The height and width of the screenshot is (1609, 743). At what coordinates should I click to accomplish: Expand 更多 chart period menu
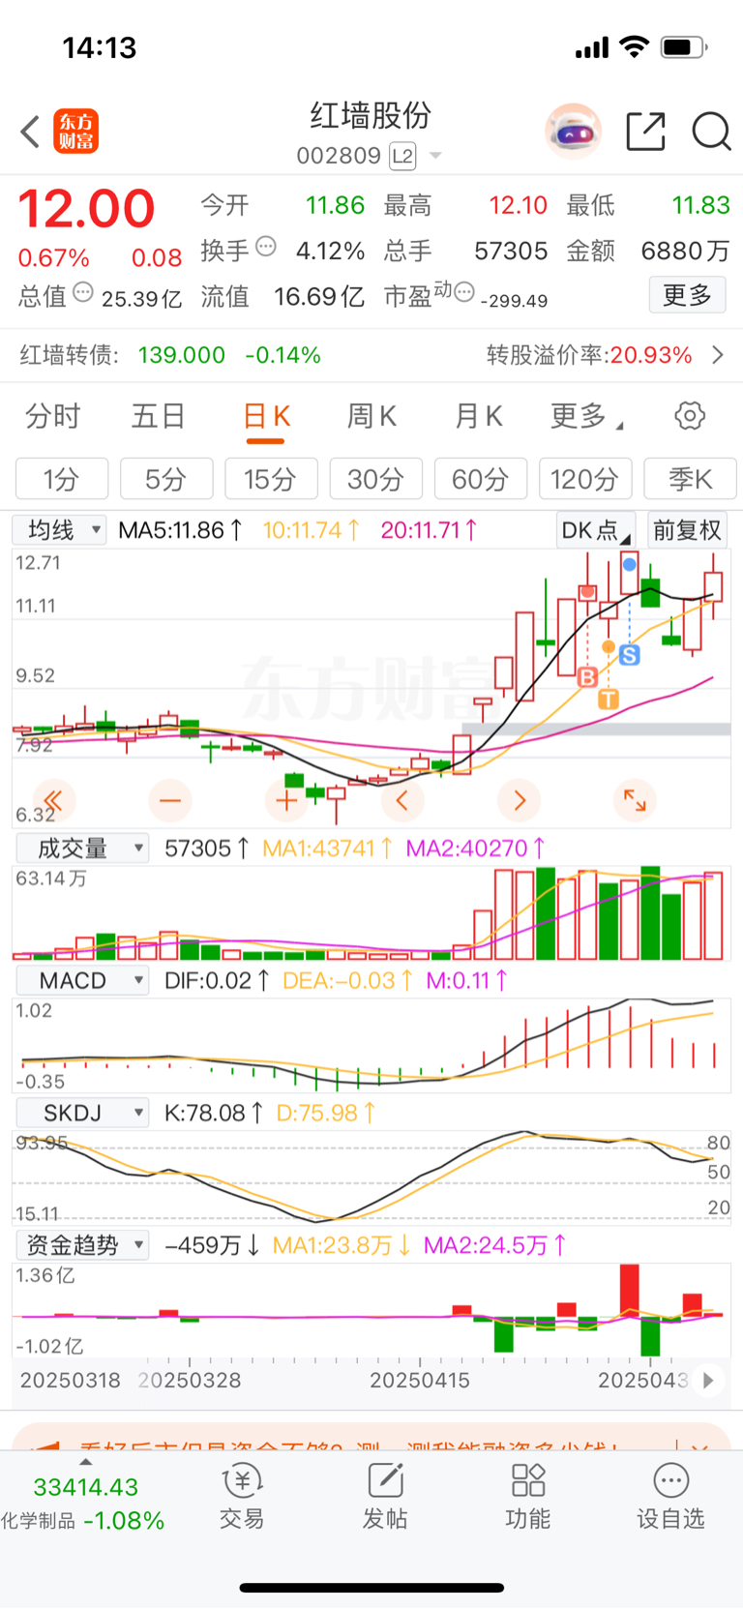click(x=586, y=417)
